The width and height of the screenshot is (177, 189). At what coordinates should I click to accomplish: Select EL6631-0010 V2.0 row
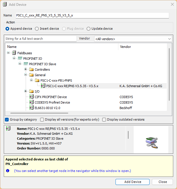[x=47, y=108]
